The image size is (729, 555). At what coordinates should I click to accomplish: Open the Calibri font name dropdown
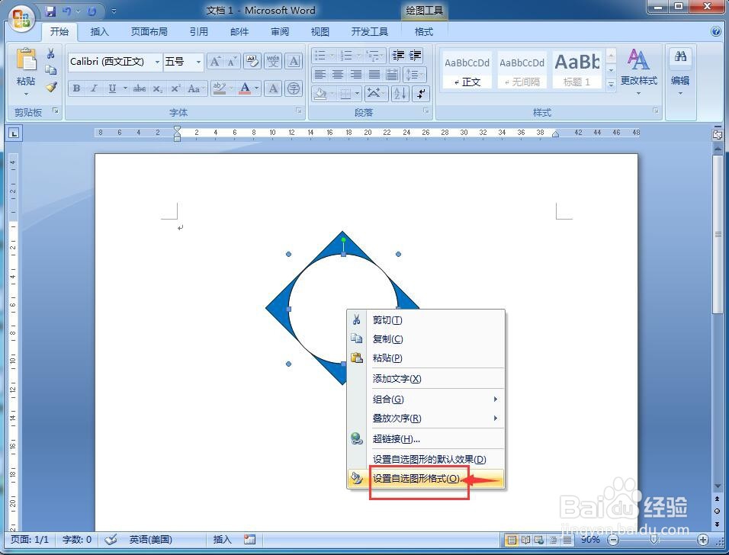158,62
